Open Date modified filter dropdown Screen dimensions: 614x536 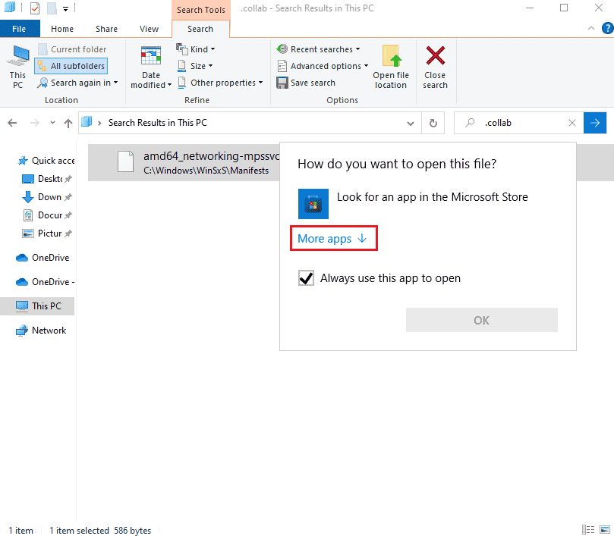[x=151, y=67]
